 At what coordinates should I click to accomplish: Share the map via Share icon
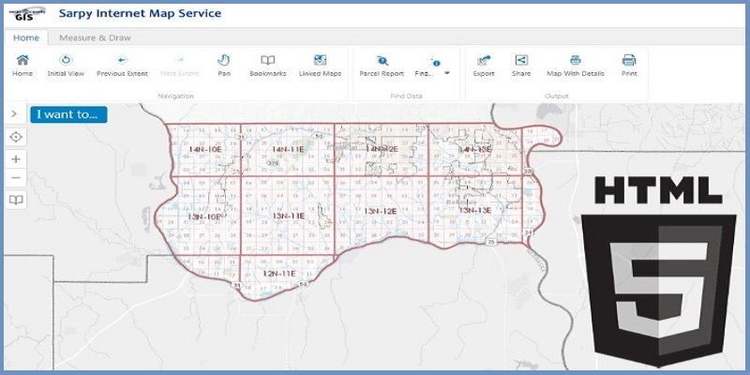click(x=521, y=60)
